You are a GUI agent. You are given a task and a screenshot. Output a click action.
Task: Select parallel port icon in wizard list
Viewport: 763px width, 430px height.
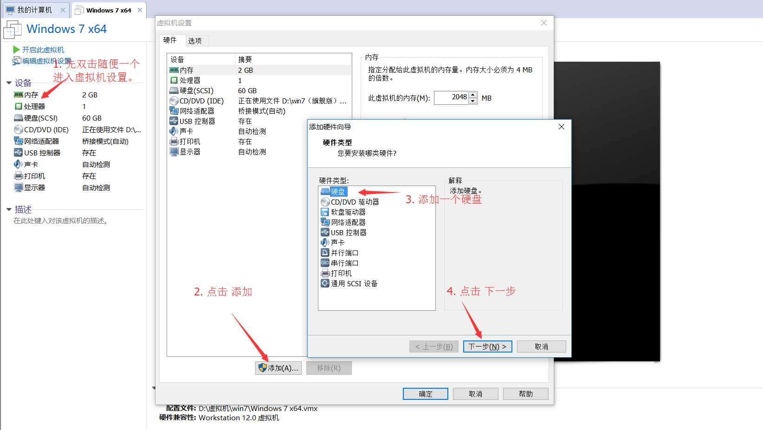325,253
